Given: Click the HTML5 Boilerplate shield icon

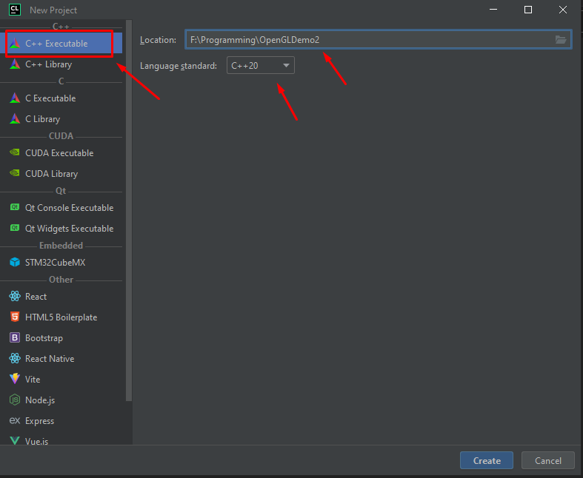Looking at the screenshot, I should tap(15, 317).
